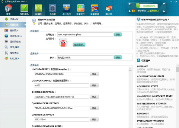Click the blue question mark help icon
Viewport: 179px width, 128px height.
click(138, 20)
